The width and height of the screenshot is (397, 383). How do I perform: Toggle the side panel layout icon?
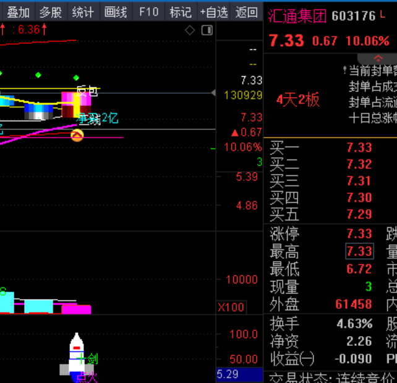pyautogui.click(x=207, y=30)
